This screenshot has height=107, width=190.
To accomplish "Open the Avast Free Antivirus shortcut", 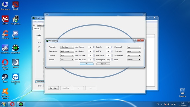I will [5, 93].
